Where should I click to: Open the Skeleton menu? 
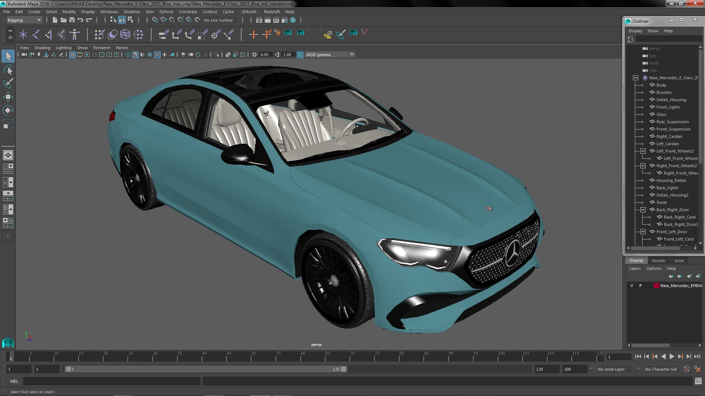coord(132,12)
